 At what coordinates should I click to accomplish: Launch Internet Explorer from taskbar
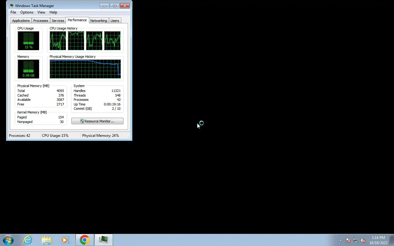tap(28, 240)
